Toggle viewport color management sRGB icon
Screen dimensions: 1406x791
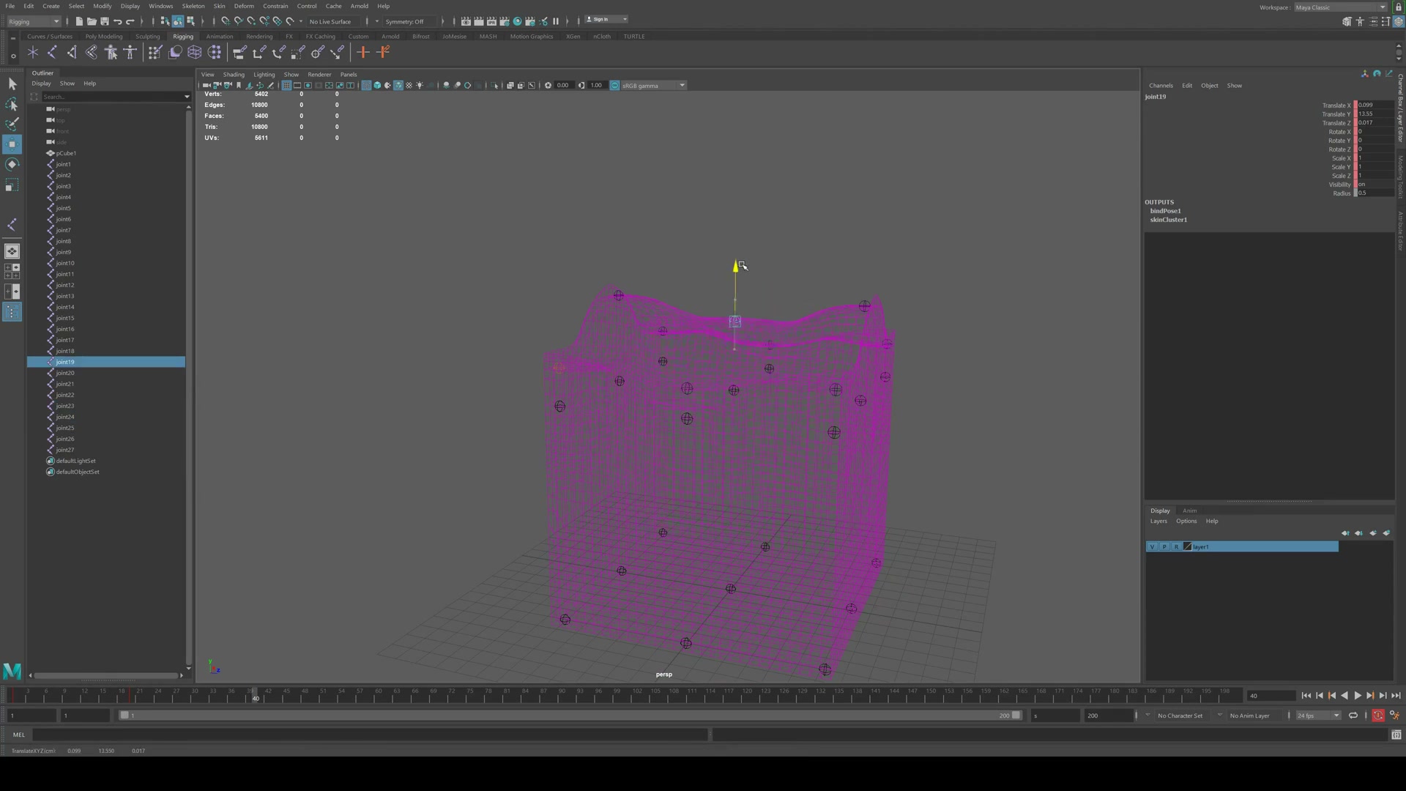[615, 86]
